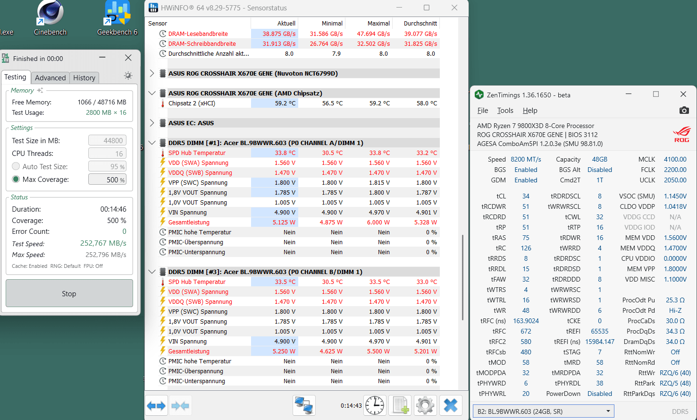Click the sparkle icon beside the Memory group label

[40, 90]
